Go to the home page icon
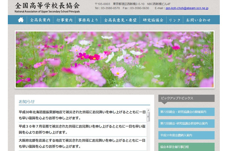This screenshot has width=228, height=151. 21,20
